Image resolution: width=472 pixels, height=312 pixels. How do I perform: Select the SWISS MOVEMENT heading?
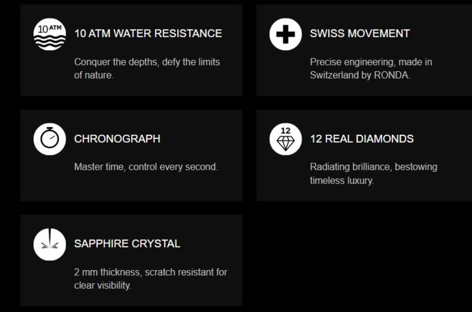[359, 34]
